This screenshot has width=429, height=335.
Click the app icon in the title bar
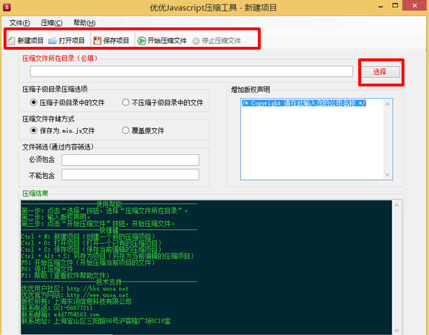(x=6, y=6)
